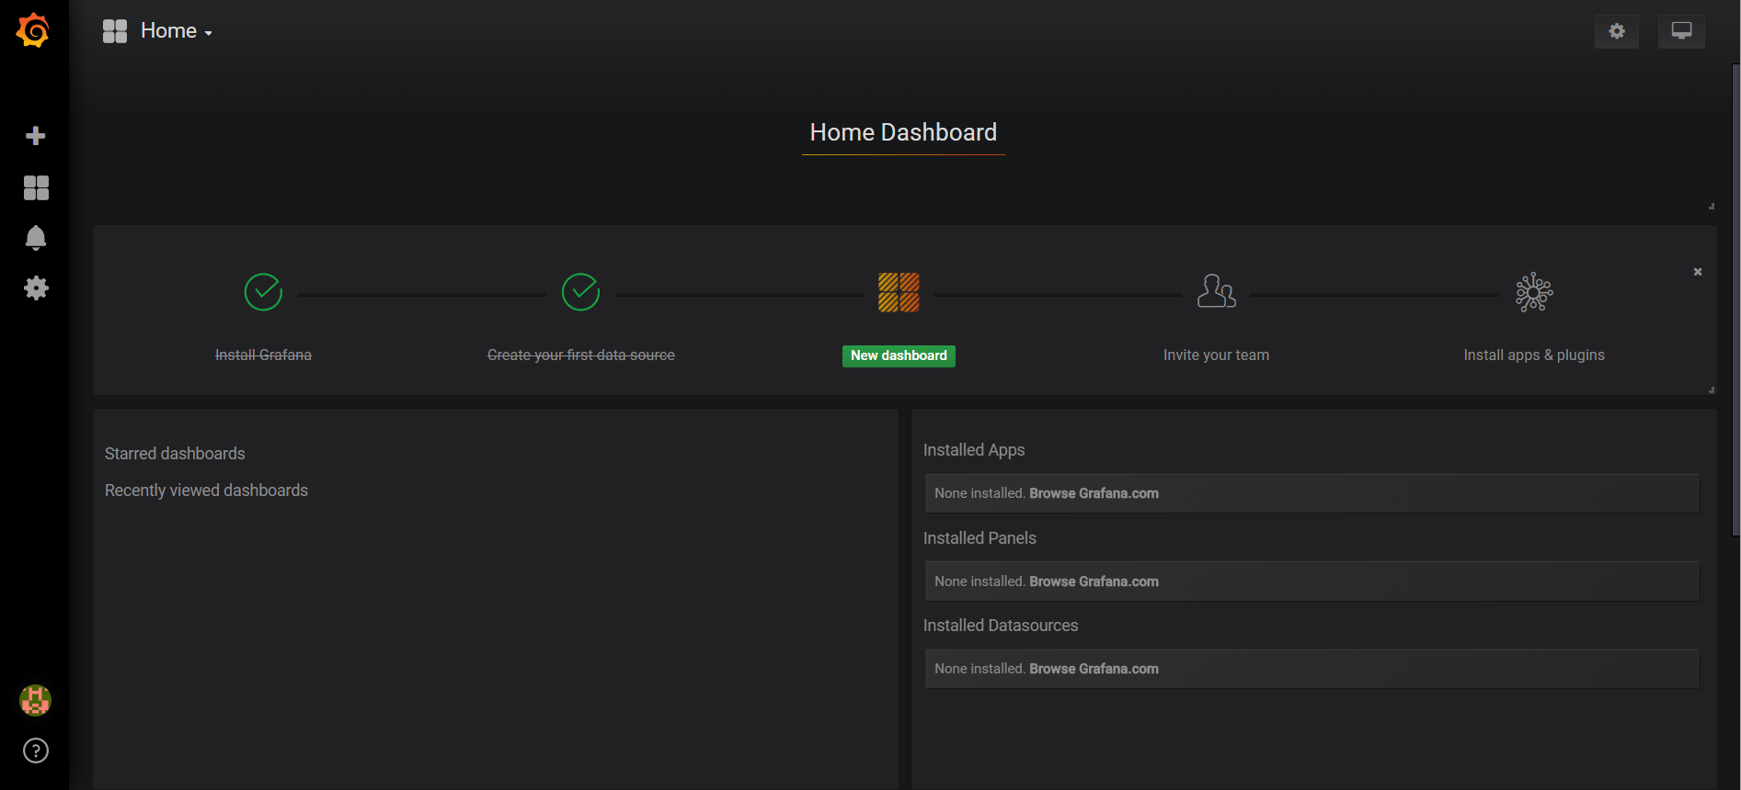Click the dashboard grid icon beside Home

tap(115, 31)
